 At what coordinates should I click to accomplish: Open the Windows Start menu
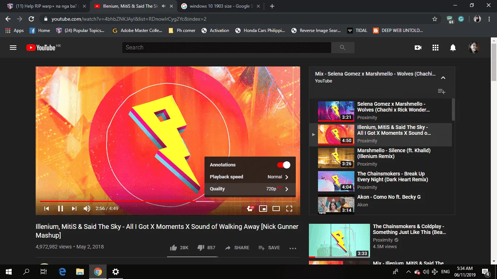(9, 271)
